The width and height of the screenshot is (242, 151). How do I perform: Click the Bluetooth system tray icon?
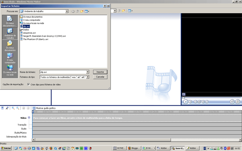coord(225,148)
